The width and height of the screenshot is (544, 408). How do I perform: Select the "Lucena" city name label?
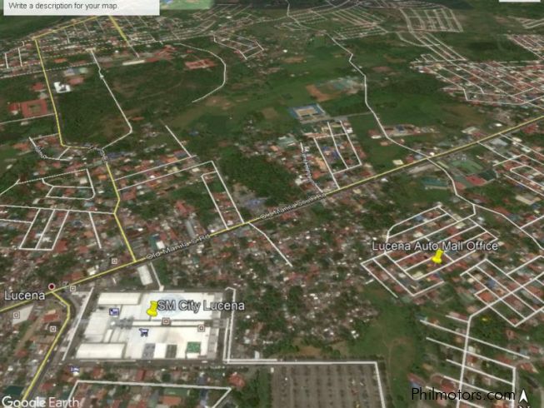click(x=23, y=296)
